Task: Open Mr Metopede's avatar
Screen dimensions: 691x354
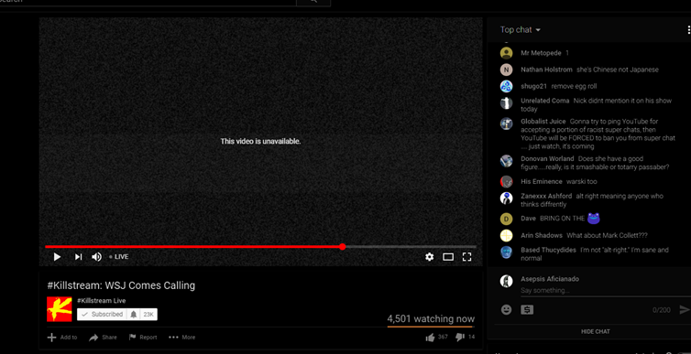Action: (507, 53)
